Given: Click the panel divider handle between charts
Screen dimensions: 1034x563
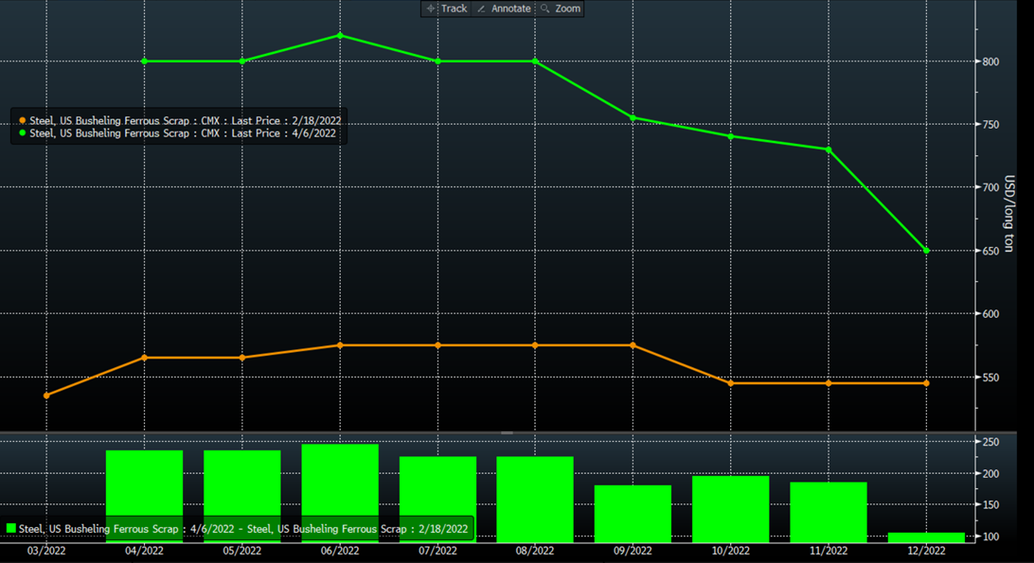Looking at the screenshot, I should pyautogui.click(x=507, y=432).
